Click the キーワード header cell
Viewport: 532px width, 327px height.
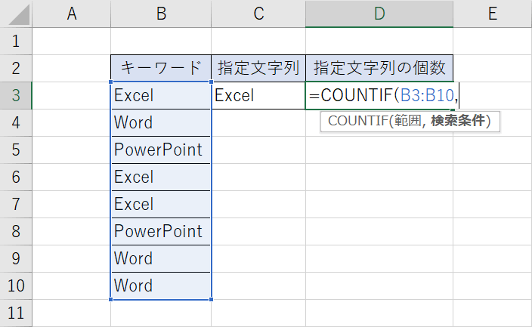161,68
